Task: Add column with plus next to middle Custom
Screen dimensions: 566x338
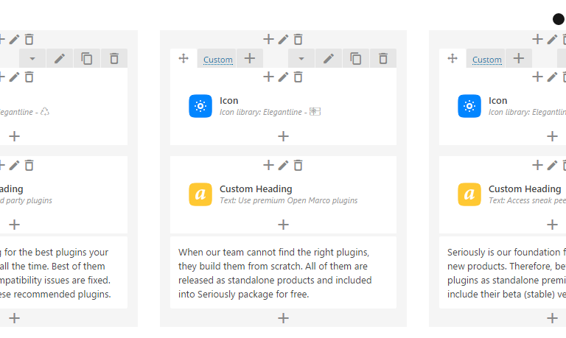Action: point(249,58)
